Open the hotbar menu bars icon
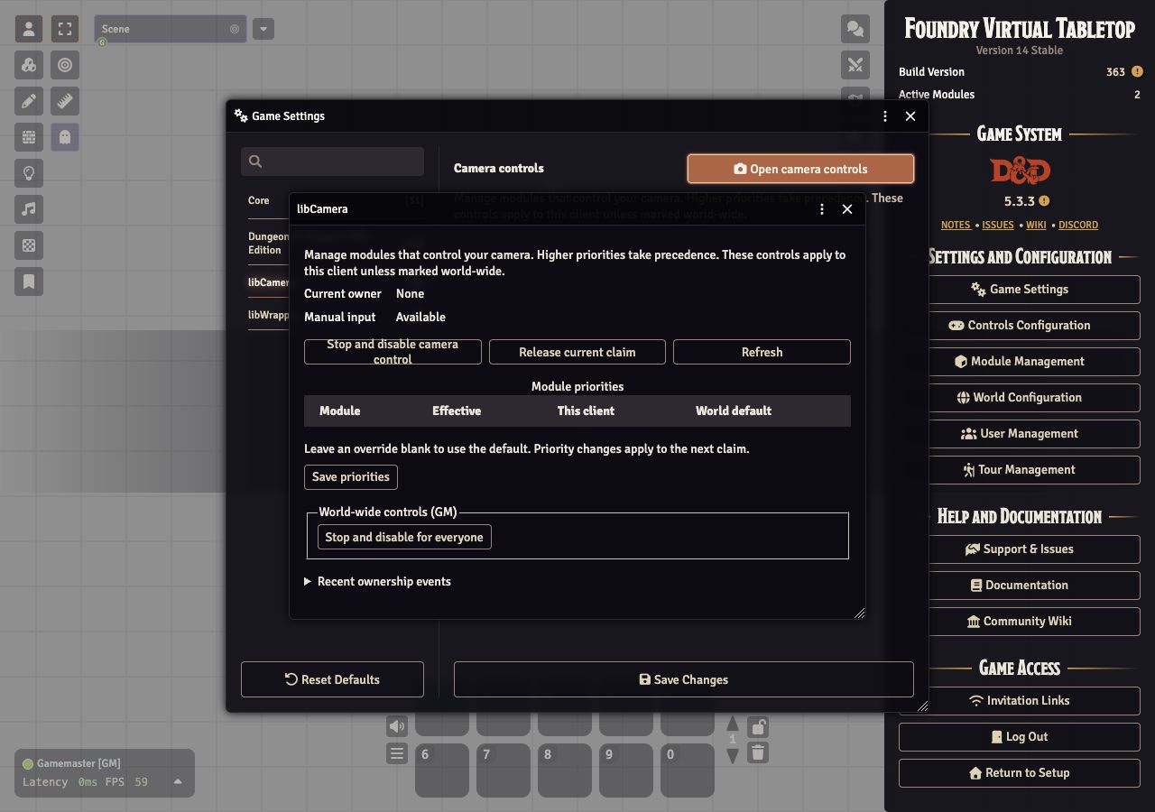The height and width of the screenshot is (812, 1155). tap(397, 753)
